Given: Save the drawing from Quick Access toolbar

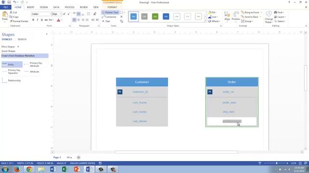Looking at the screenshot, I should pyautogui.click(x=9, y=2).
